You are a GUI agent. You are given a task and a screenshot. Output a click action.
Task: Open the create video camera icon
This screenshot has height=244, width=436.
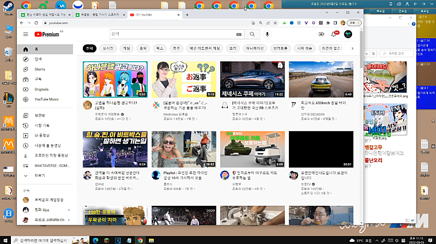(x=321, y=34)
